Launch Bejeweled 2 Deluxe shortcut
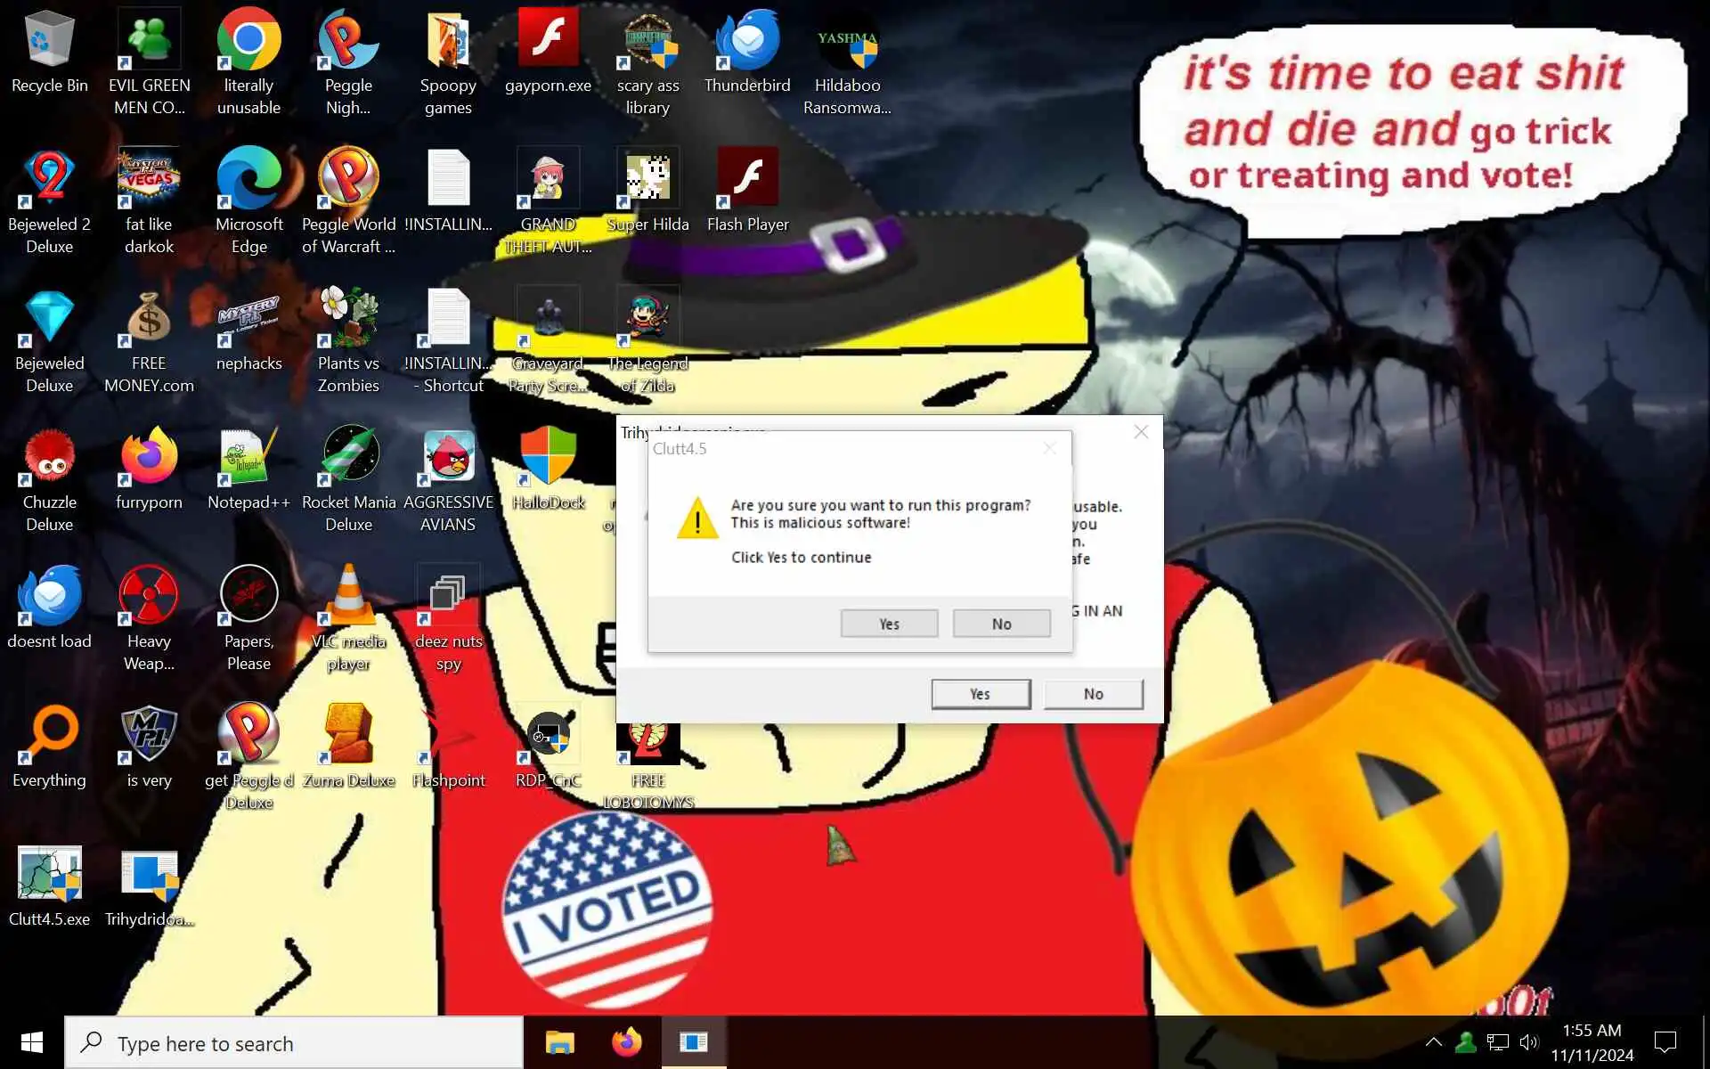 (49, 178)
